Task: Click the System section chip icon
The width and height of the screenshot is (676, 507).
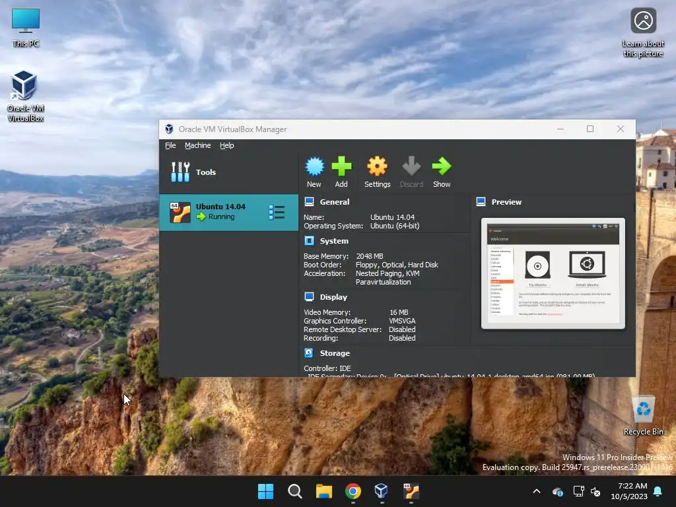Action: 309,240
